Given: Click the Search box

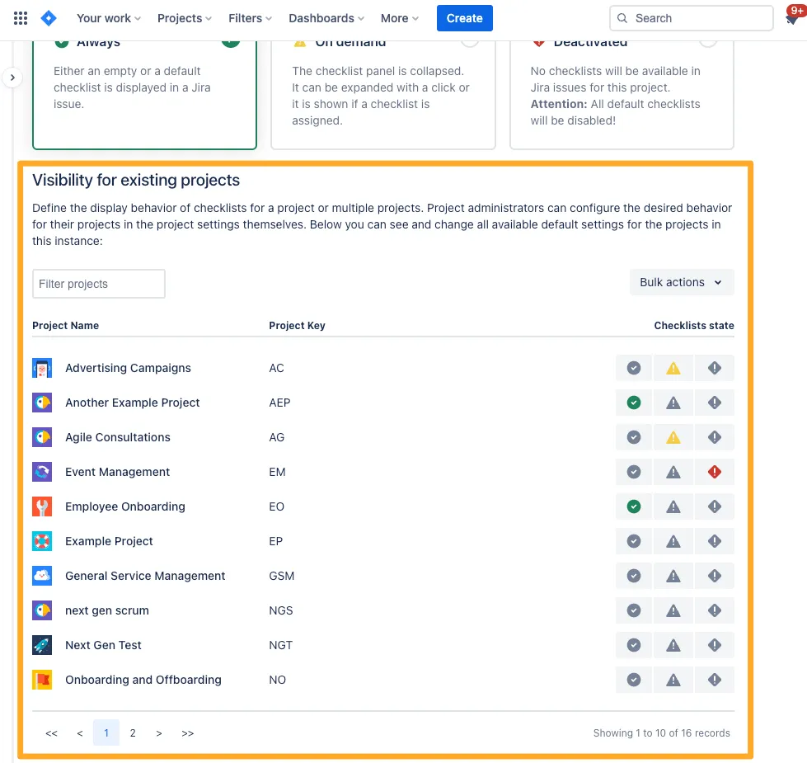Looking at the screenshot, I should (x=692, y=18).
